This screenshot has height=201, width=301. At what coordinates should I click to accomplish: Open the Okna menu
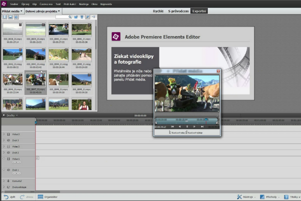[94, 4]
